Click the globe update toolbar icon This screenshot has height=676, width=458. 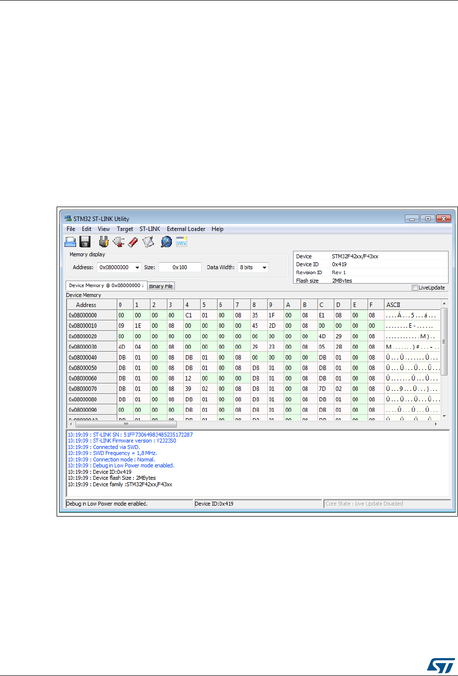[166, 242]
